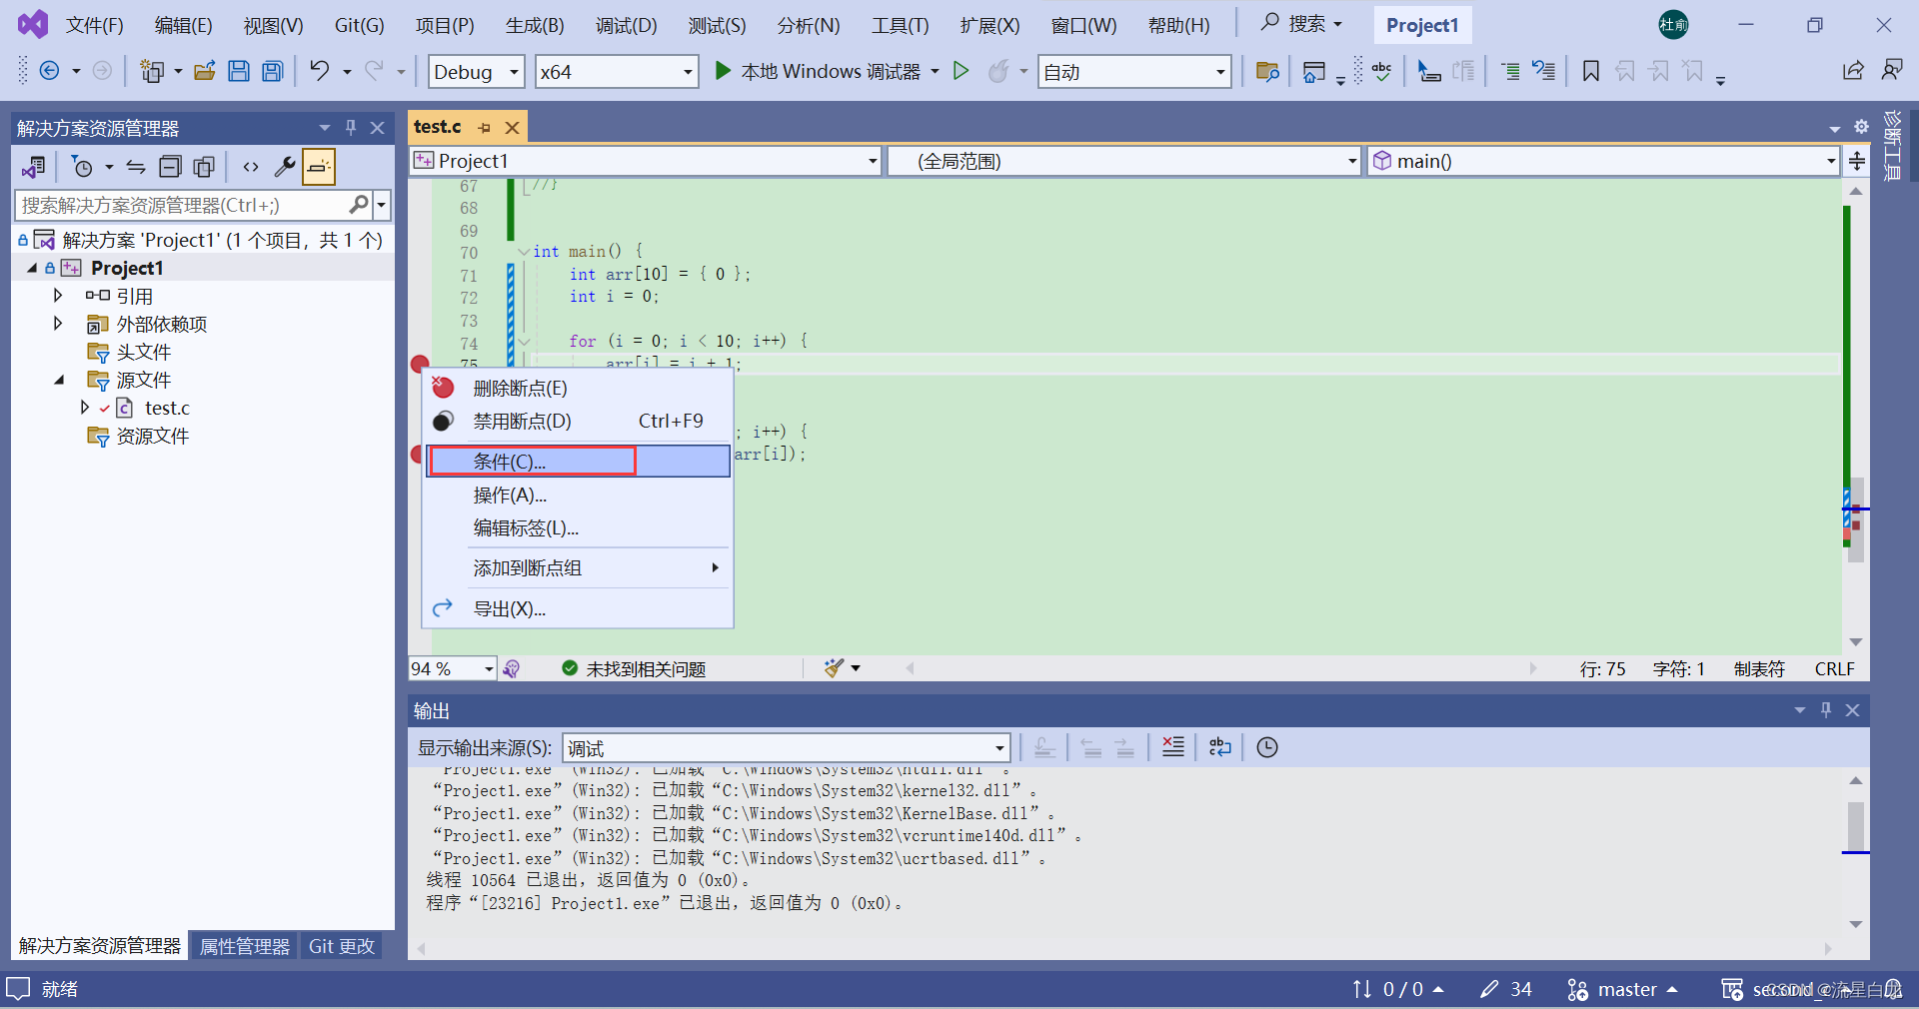The image size is (1919, 1009).
Task: Toggle breakpoint on line 75
Action: 420,364
